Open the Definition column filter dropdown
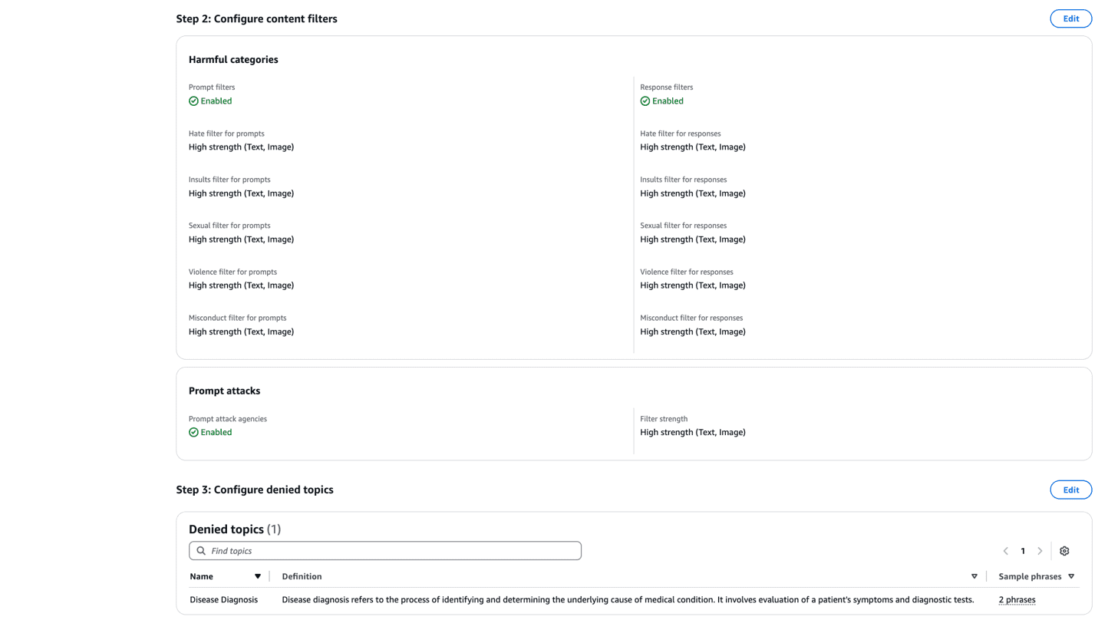The width and height of the screenshot is (1098, 620). pos(974,575)
